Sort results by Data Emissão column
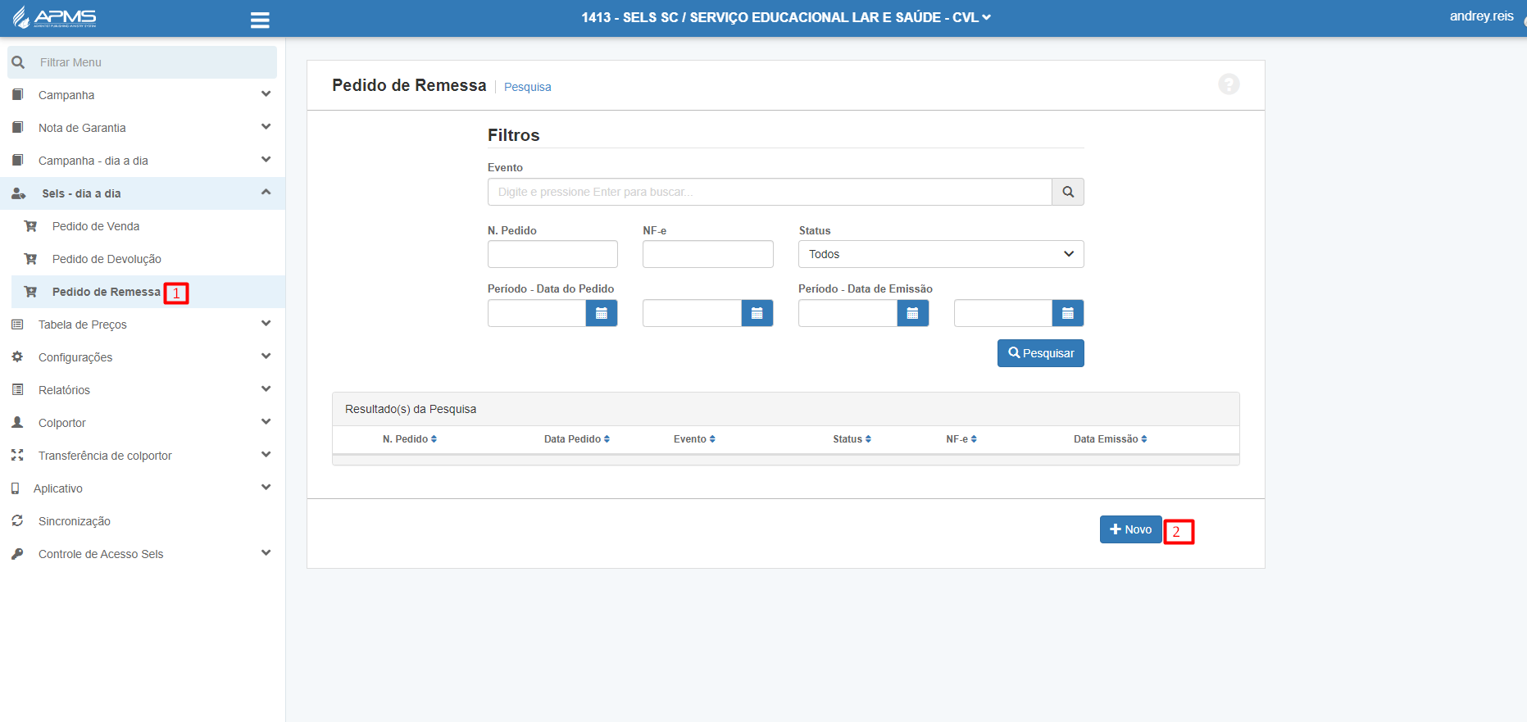The width and height of the screenshot is (1527, 722). (x=1111, y=439)
